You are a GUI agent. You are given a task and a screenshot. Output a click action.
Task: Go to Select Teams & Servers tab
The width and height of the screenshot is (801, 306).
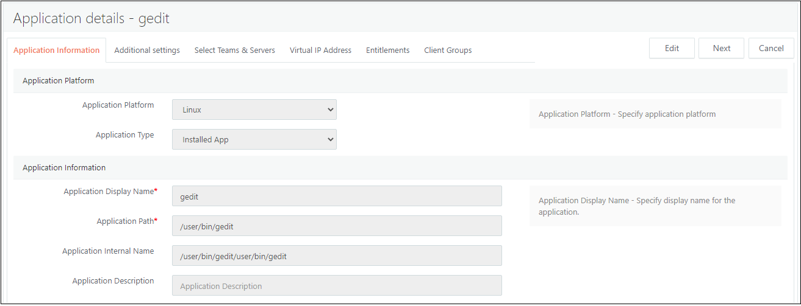click(234, 50)
